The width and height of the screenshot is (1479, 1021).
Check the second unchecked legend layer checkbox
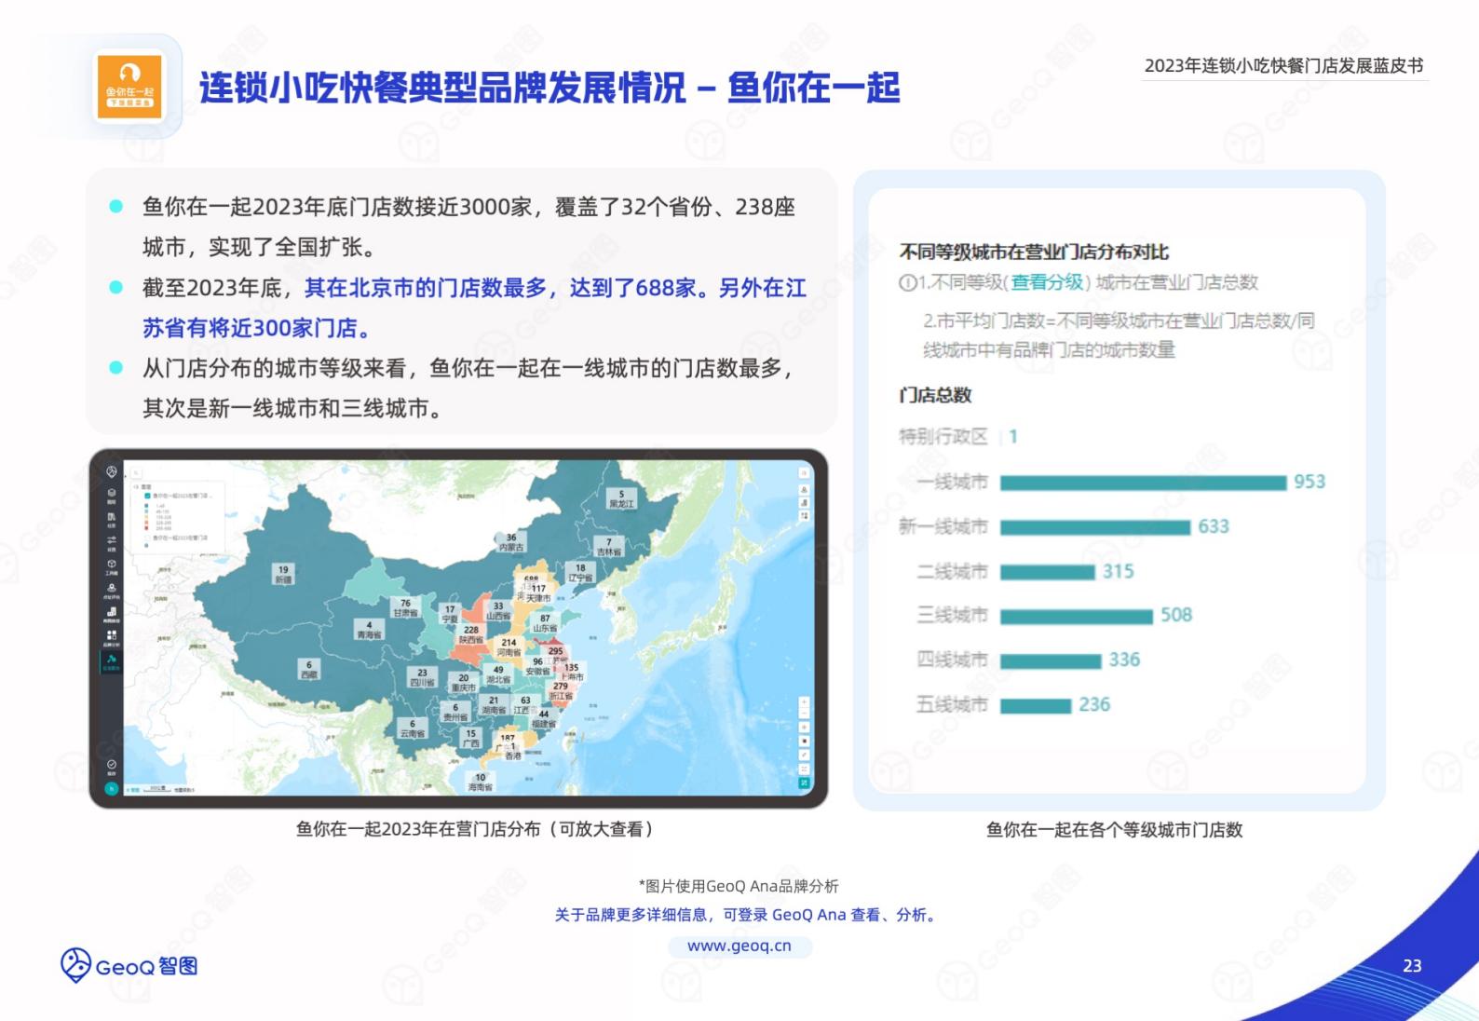(x=147, y=538)
